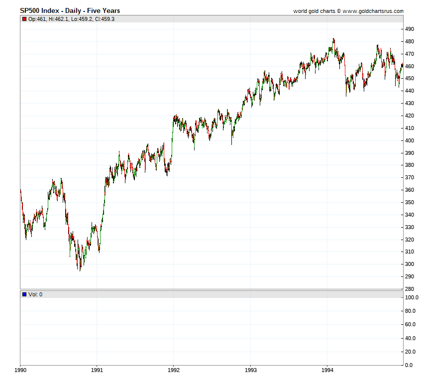Click the 290 price axis label
The width and height of the screenshot is (423, 383).
tap(410, 276)
